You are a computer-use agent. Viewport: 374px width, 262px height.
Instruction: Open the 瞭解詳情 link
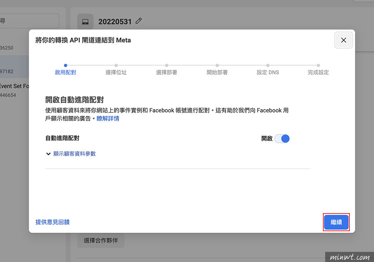pyautogui.click(x=108, y=118)
